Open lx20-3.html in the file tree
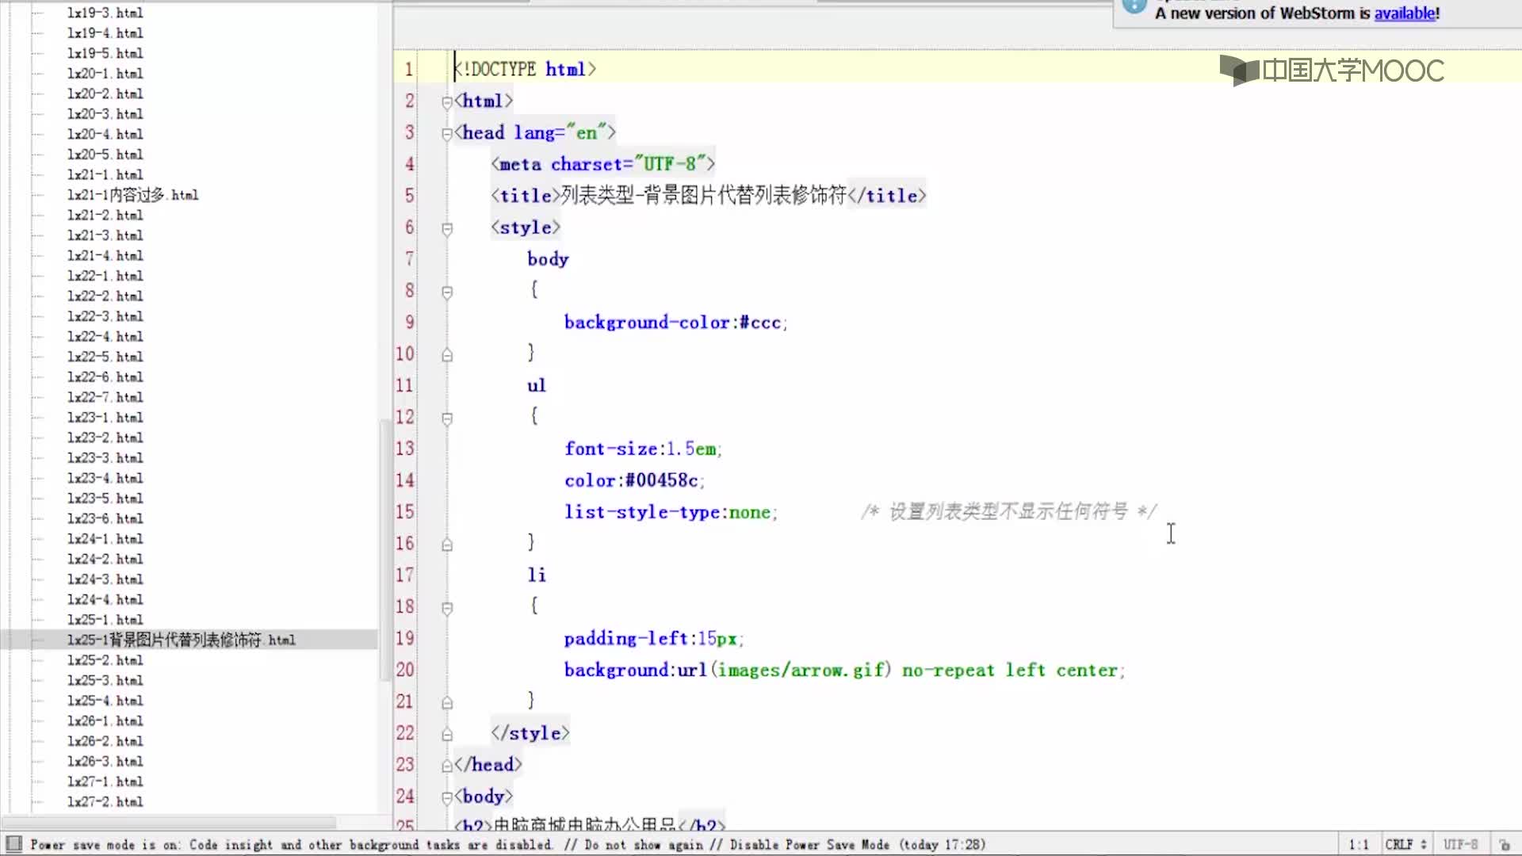This screenshot has width=1522, height=856. [105, 114]
